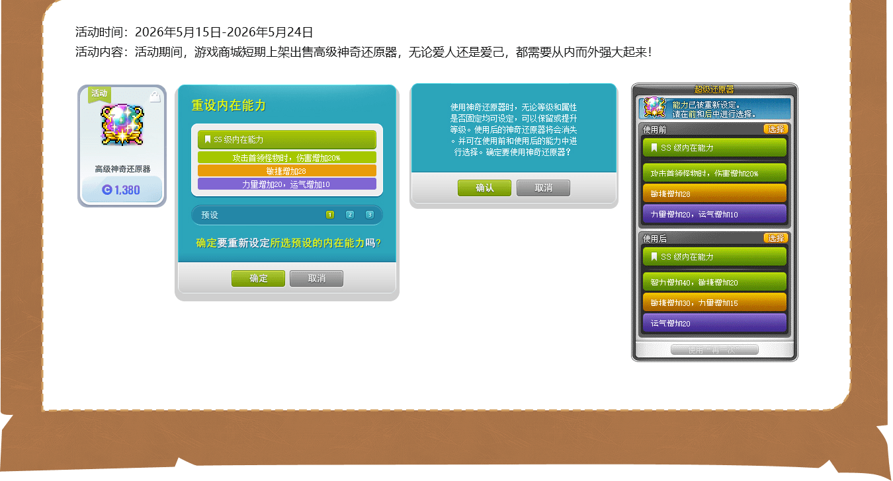Click purple 运气增加20 ability row
The height and width of the screenshot is (481, 893).
[714, 323]
